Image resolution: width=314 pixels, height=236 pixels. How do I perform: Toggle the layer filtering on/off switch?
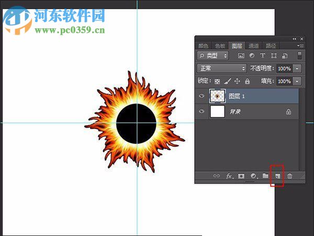coord(299,56)
